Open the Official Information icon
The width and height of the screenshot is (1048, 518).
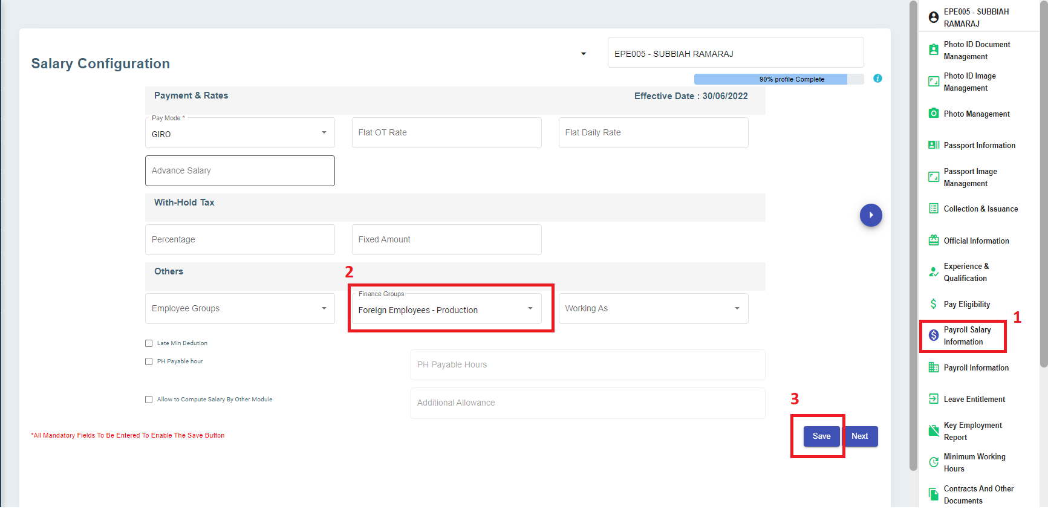[934, 241]
